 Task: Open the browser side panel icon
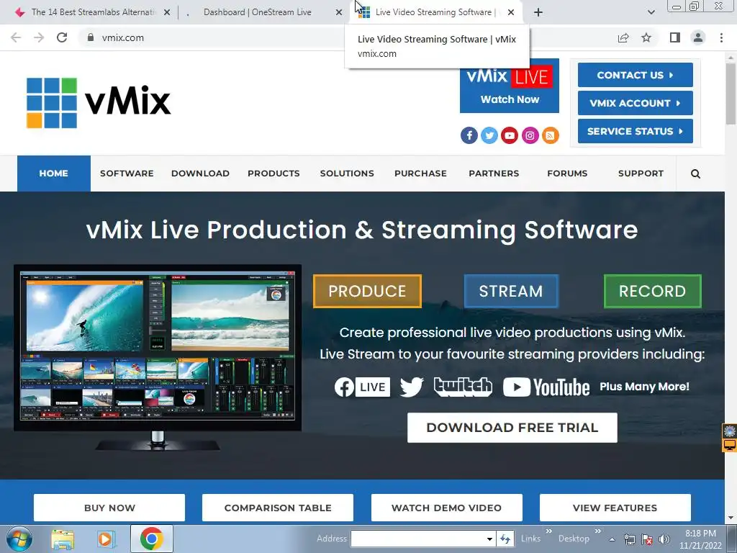click(675, 37)
